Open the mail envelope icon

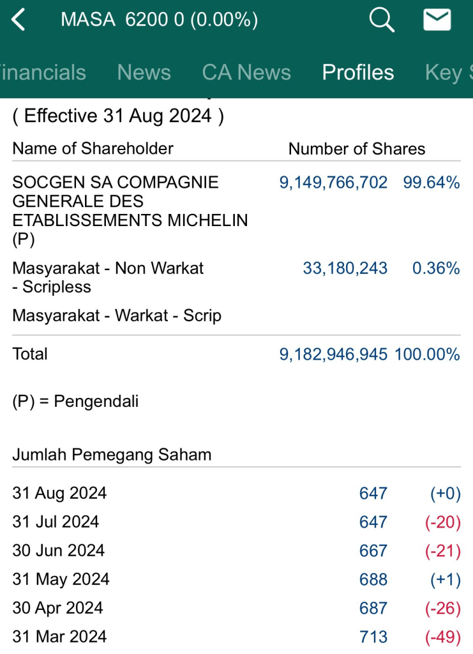pyautogui.click(x=437, y=20)
